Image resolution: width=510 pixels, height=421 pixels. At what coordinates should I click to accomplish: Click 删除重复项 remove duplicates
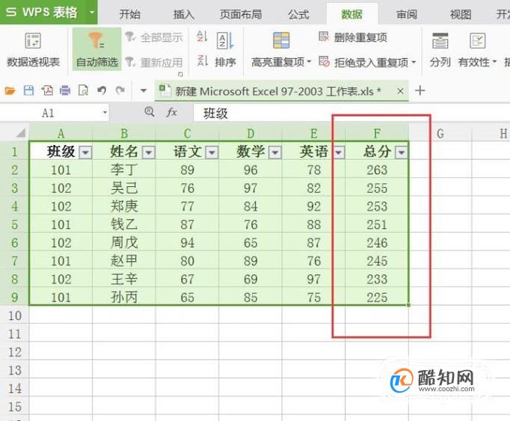353,37
